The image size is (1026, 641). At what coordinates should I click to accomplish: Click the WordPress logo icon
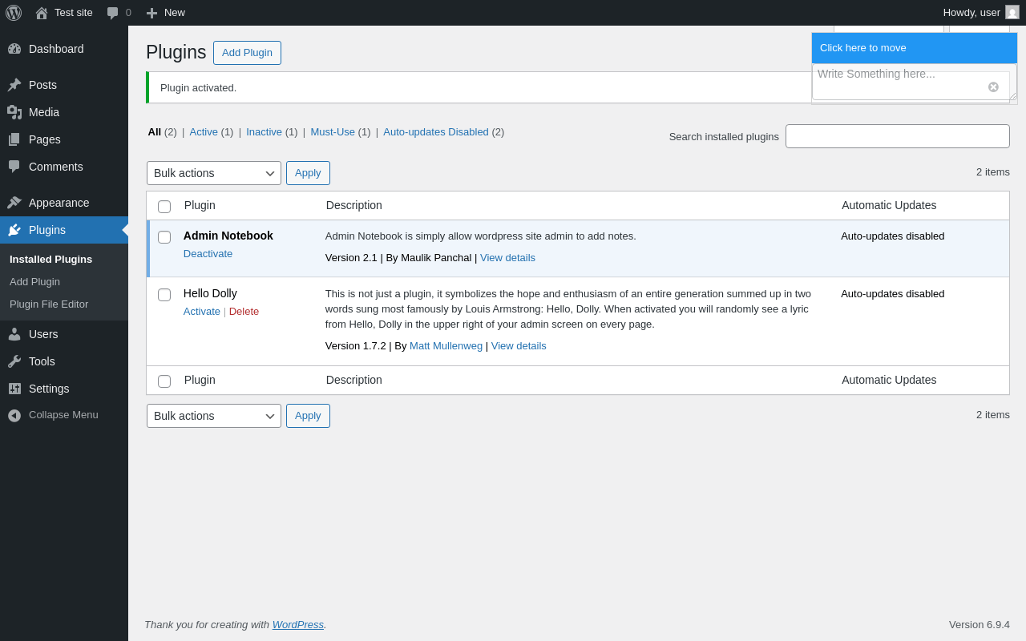coord(14,13)
